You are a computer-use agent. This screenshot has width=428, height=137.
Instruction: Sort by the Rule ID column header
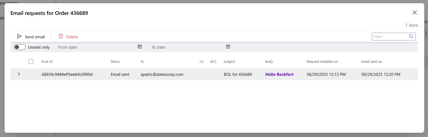pos(47,62)
